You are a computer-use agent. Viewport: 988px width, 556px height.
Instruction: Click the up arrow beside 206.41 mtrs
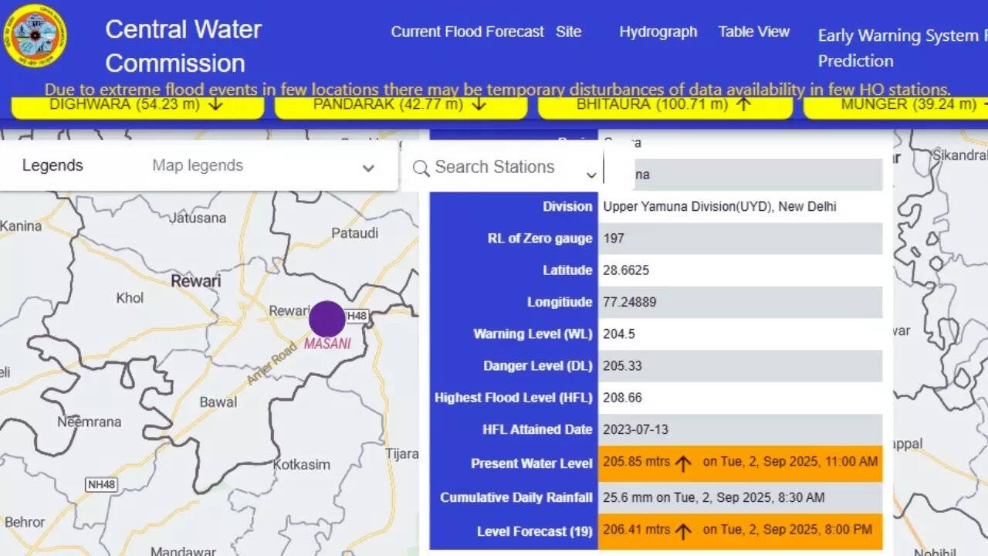683,531
